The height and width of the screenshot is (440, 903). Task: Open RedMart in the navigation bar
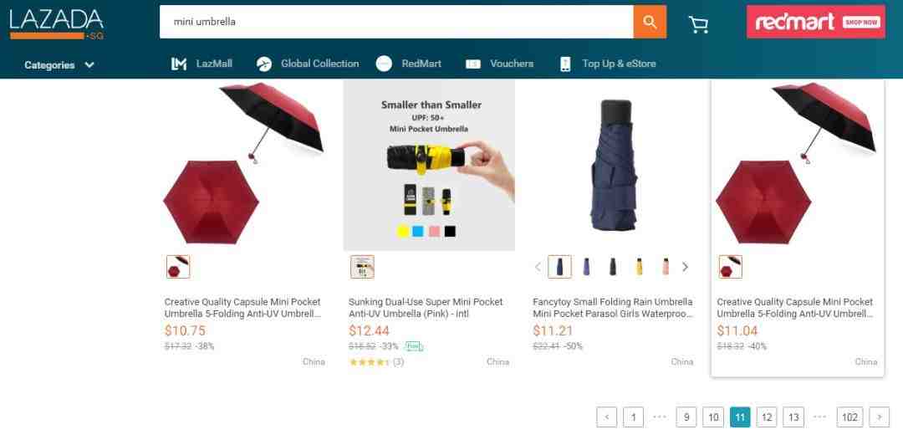[408, 64]
